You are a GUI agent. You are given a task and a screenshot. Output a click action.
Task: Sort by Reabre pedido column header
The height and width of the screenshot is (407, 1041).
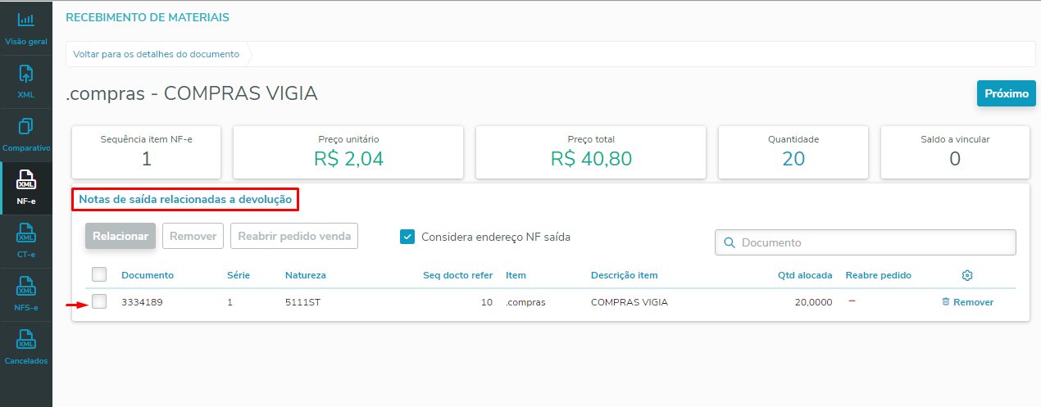[879, 275]
